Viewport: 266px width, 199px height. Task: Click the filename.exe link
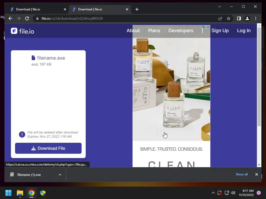[51, 58]
